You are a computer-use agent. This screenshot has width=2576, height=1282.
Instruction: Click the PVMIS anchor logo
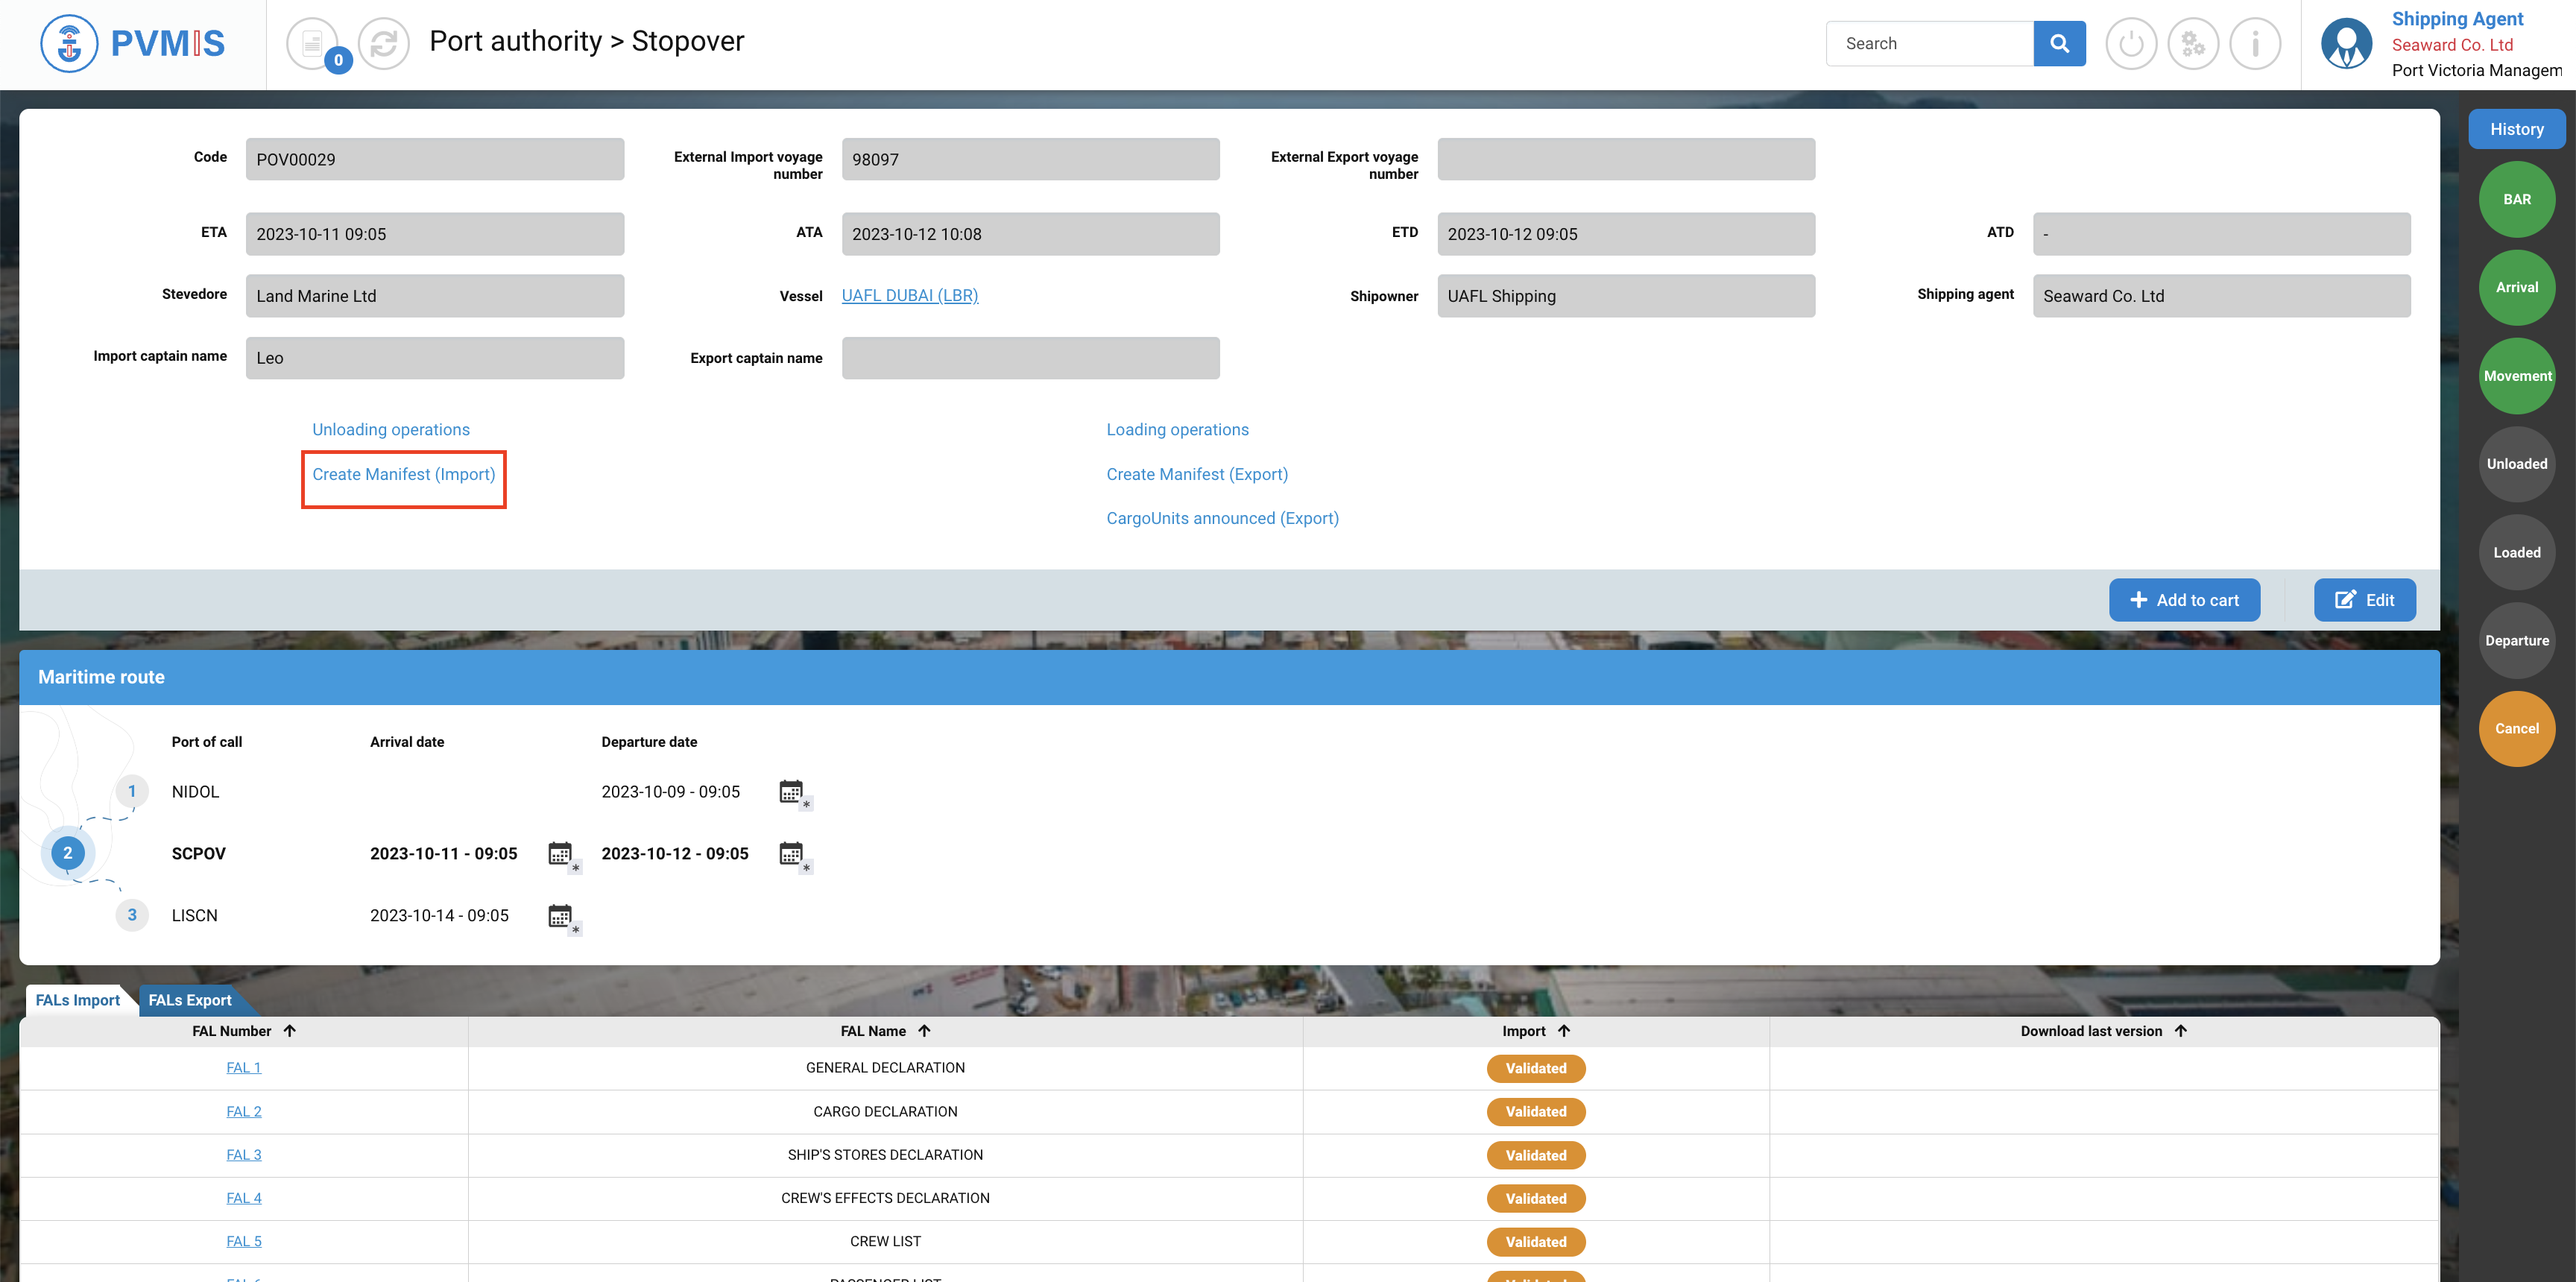pos(69,43)
